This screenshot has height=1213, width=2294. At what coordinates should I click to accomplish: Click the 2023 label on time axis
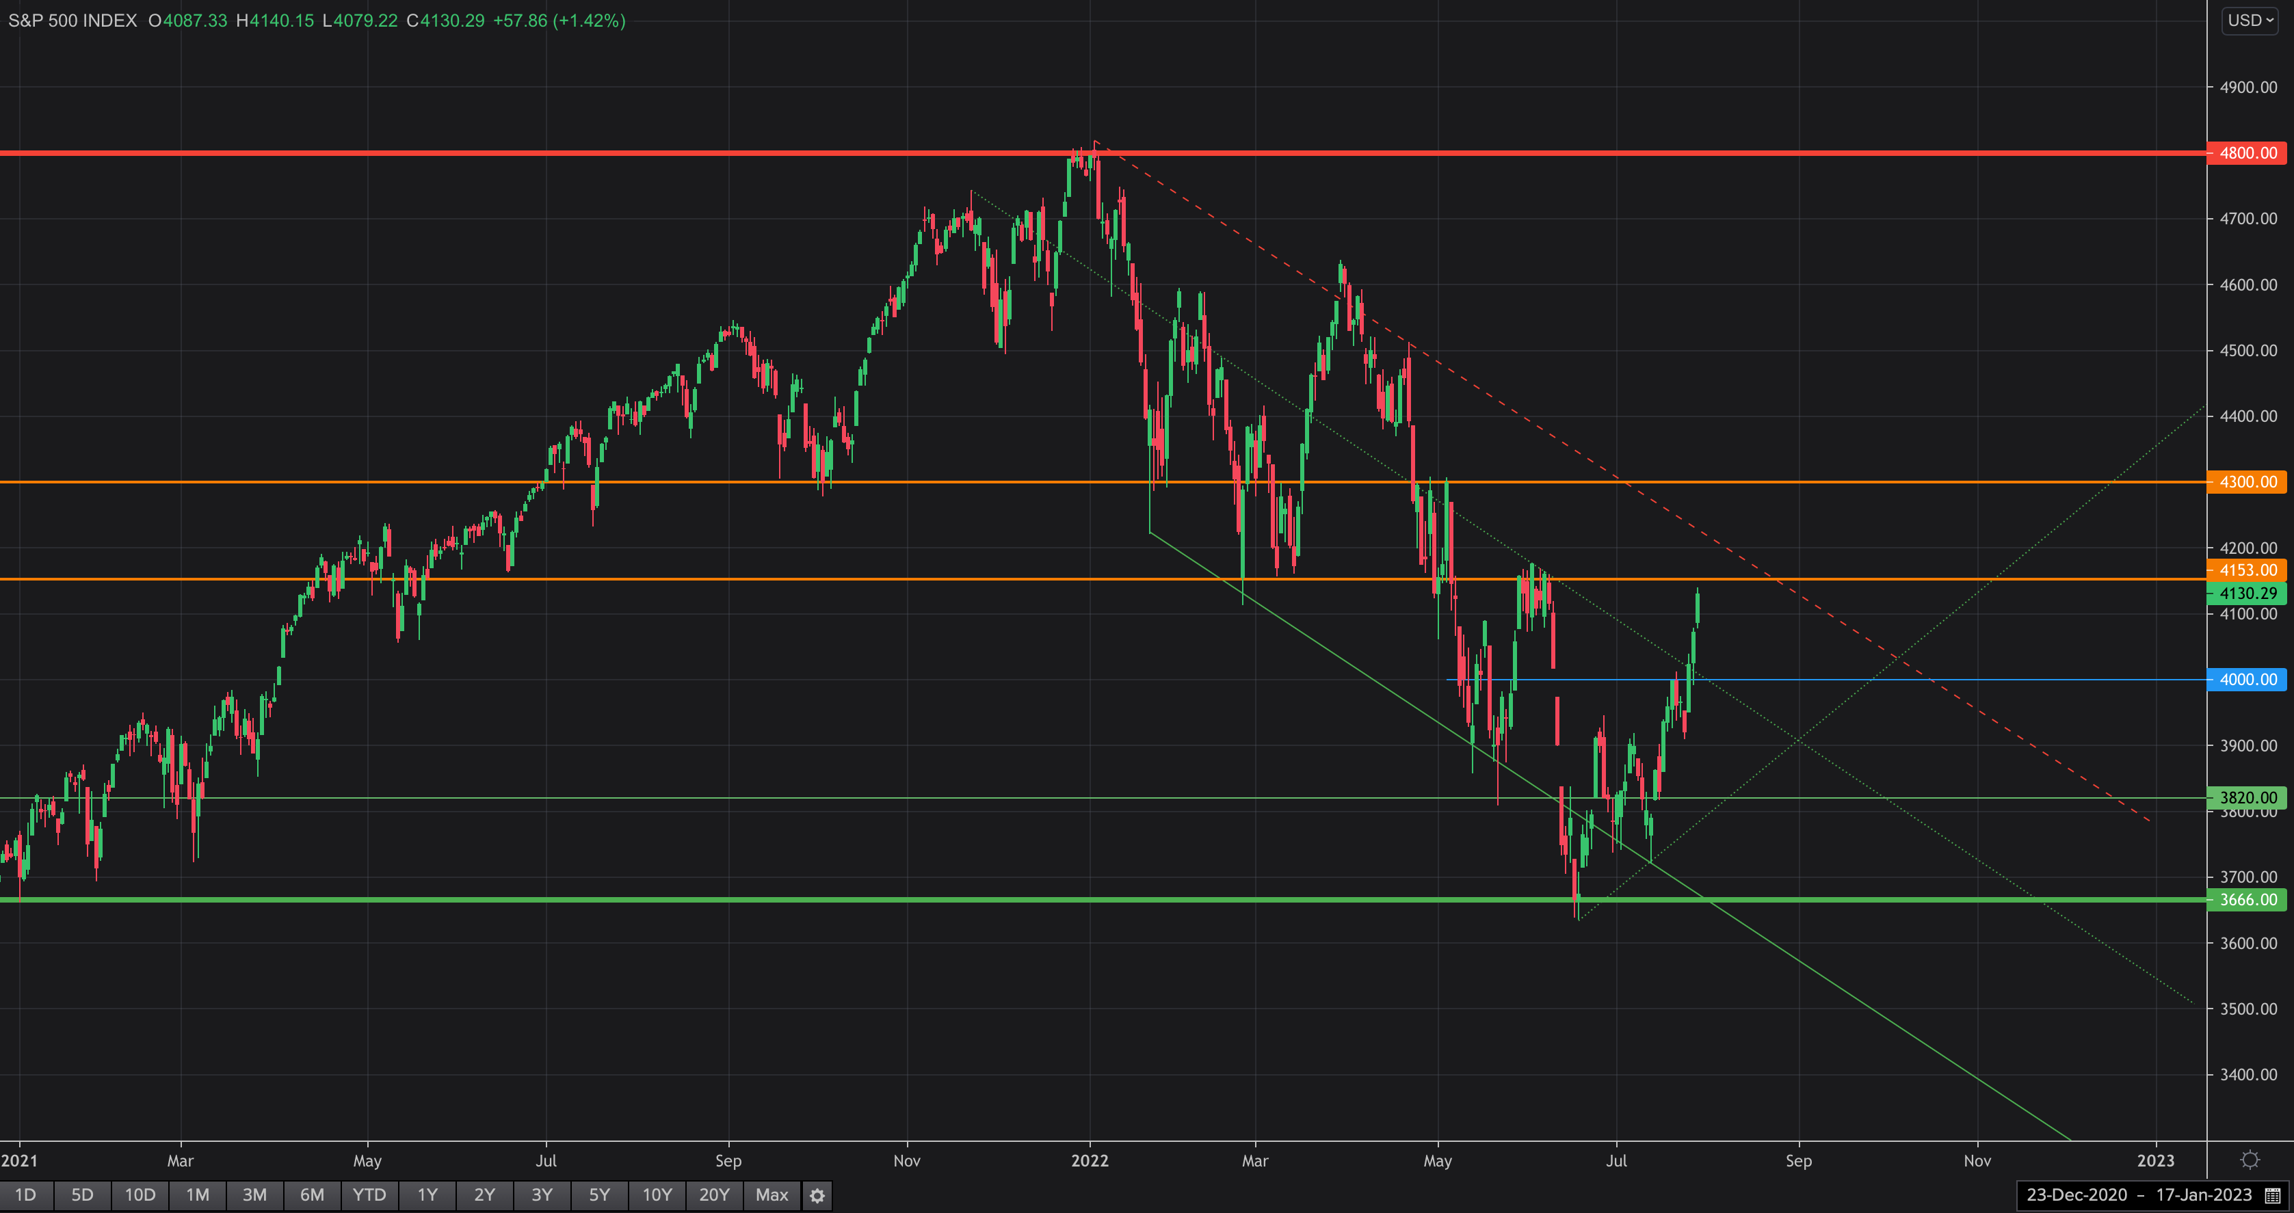[x=2156, y=1160]
